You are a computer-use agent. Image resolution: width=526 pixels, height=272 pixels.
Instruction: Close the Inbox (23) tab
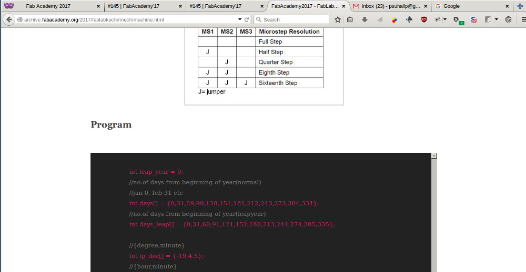(426, 6)
